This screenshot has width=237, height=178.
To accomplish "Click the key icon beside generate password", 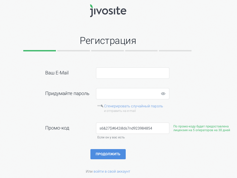I will coord(102,106).
